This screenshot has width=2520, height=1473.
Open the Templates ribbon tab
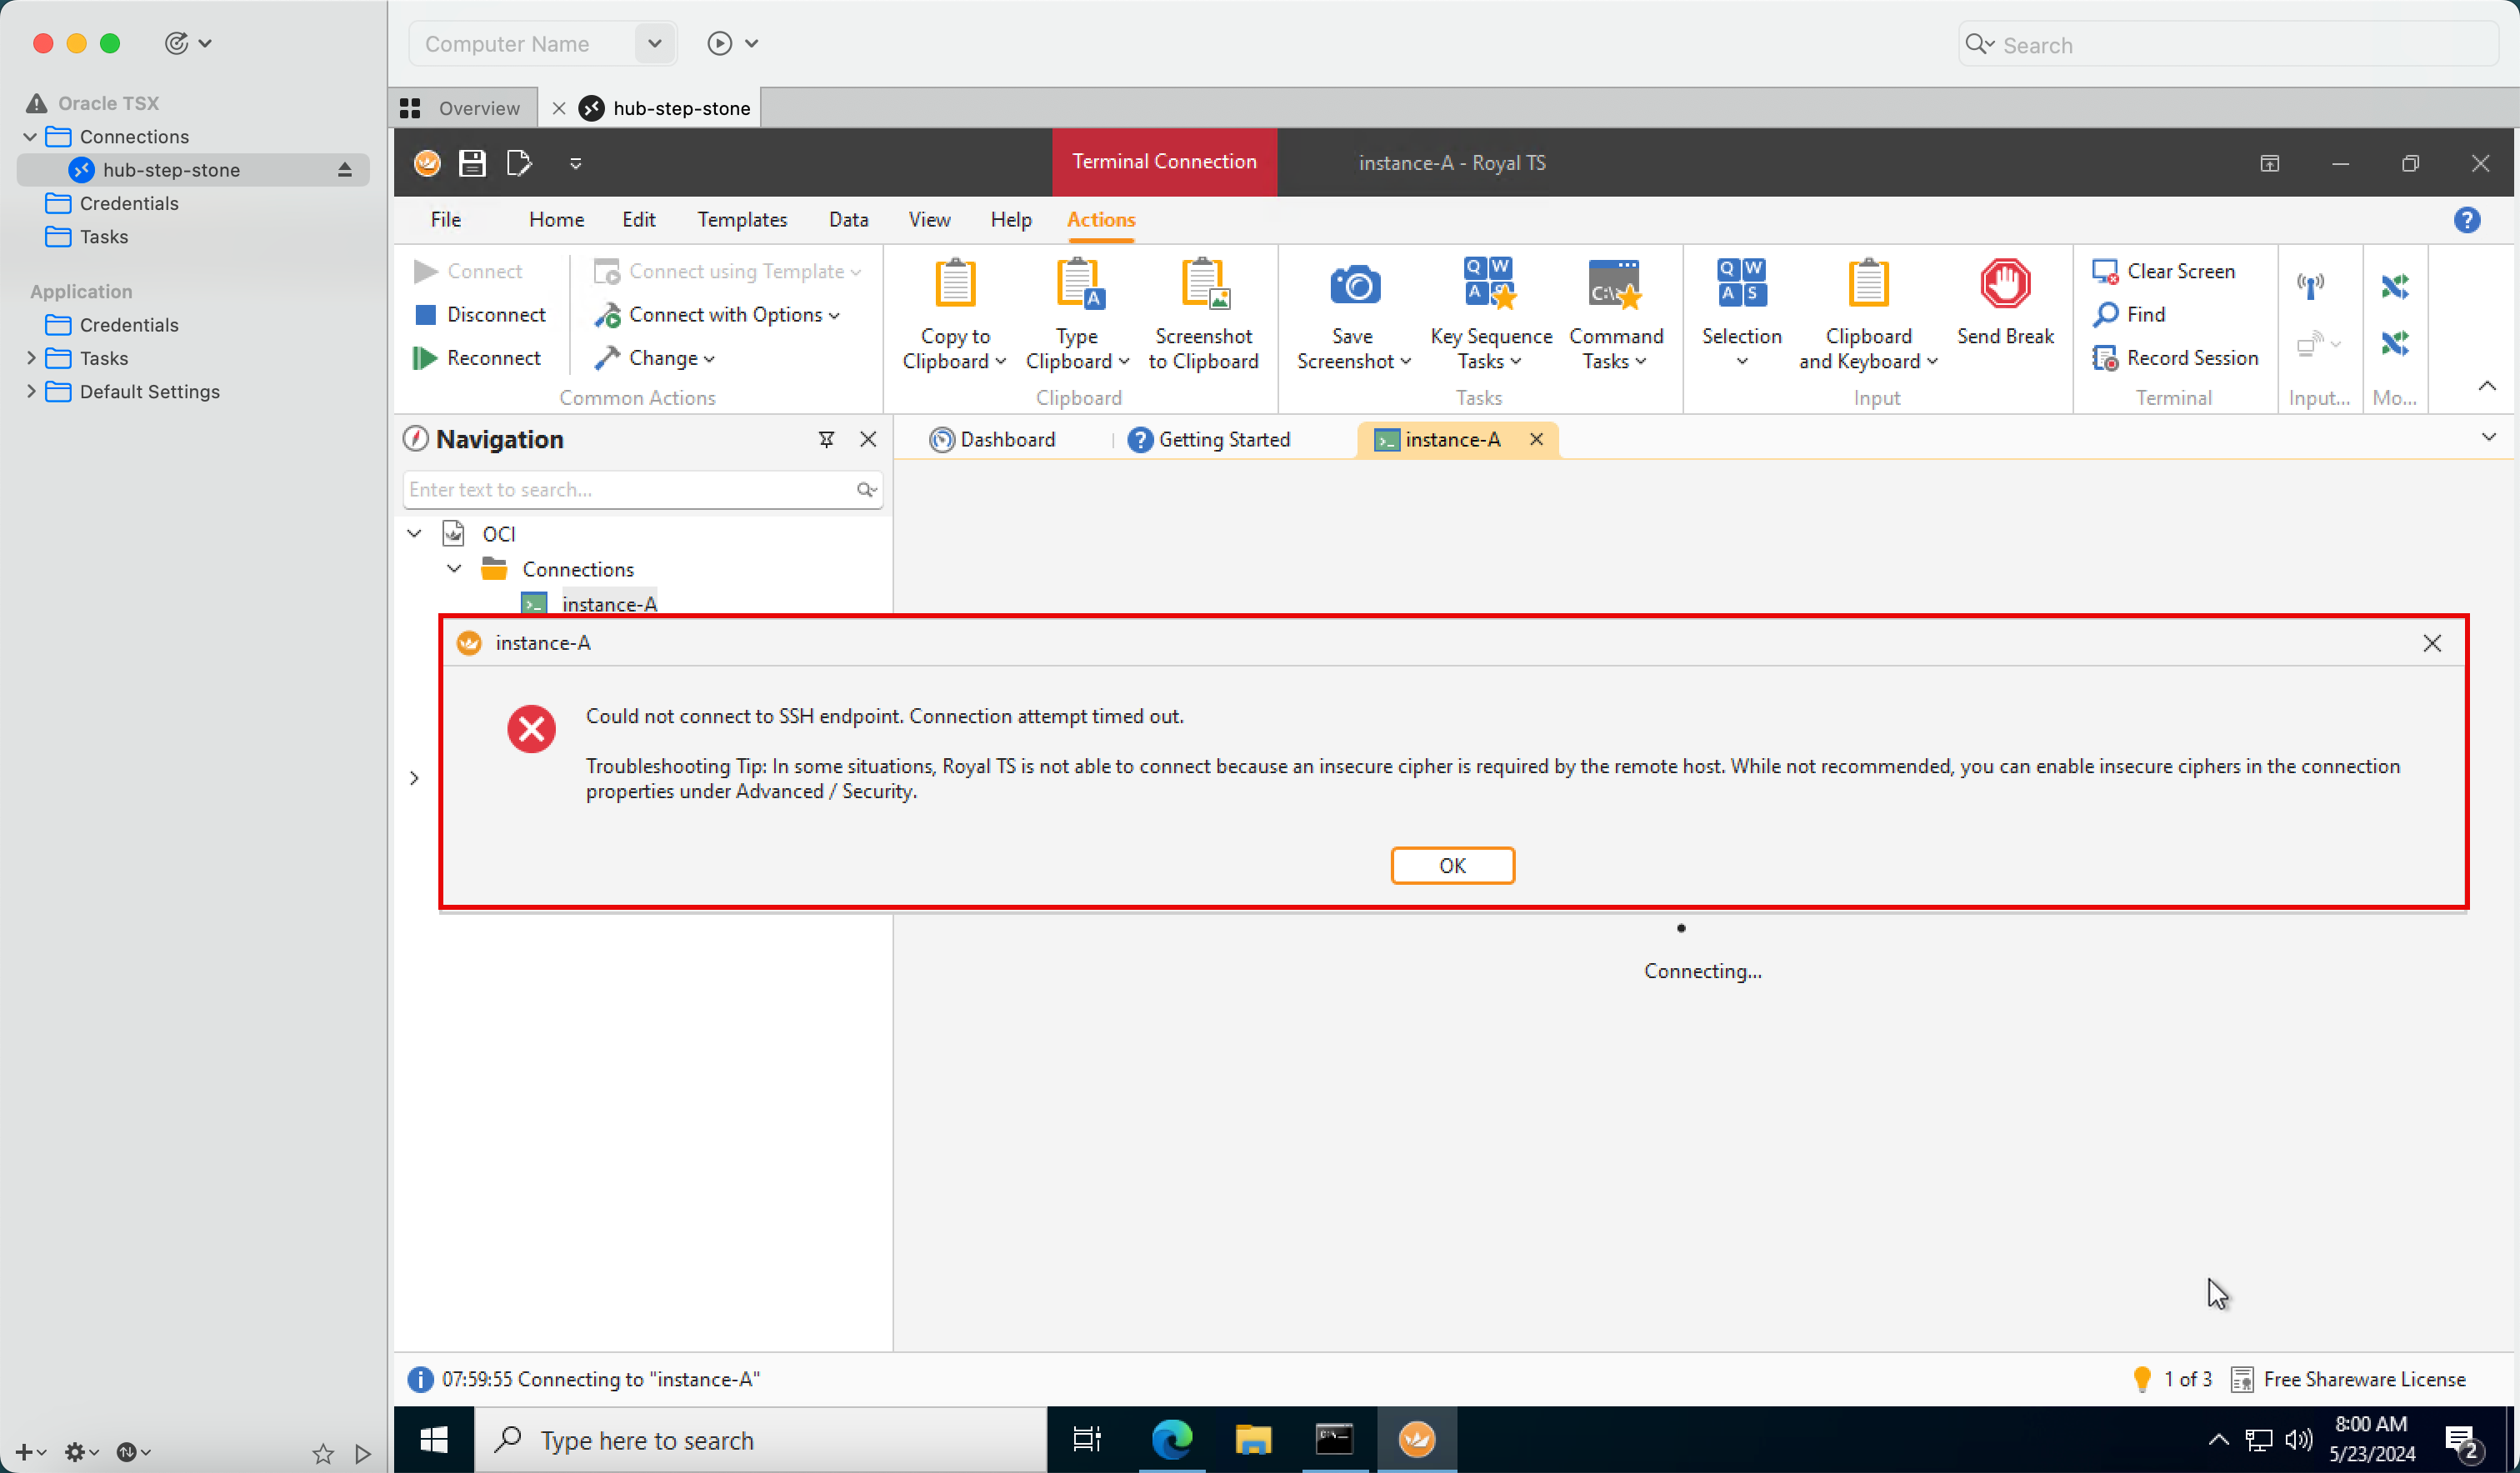tap(741, 220)
